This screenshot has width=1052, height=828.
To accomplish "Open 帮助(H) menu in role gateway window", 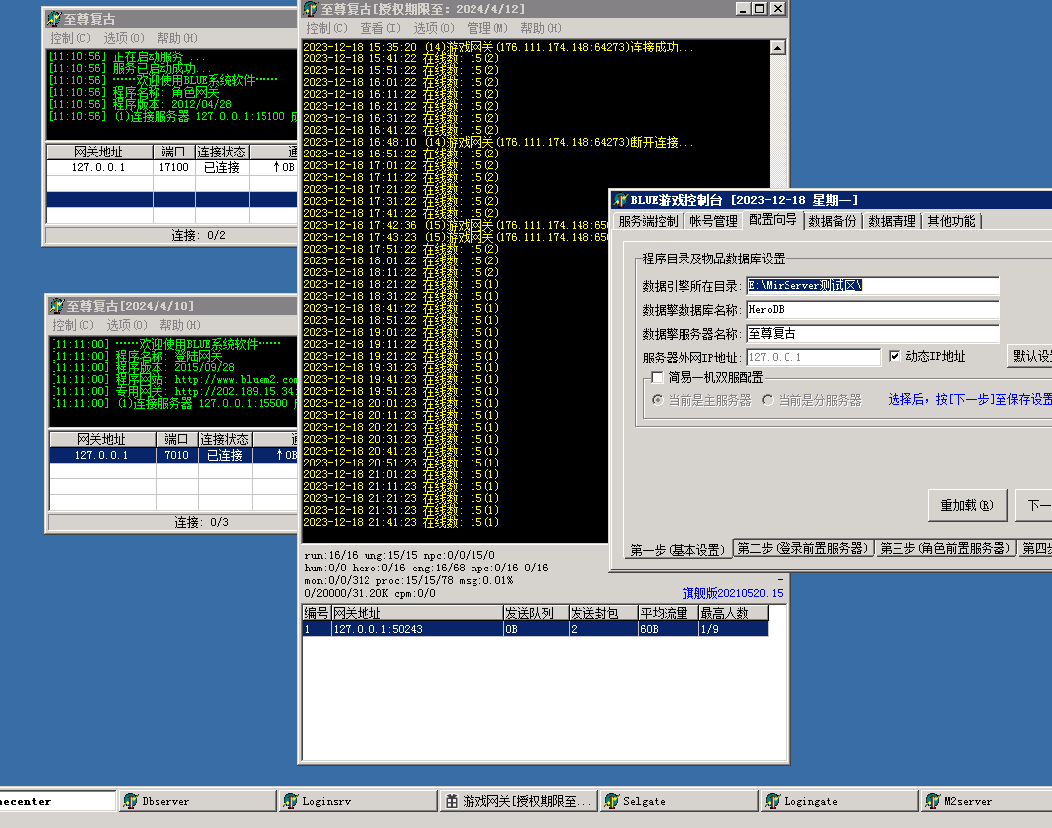I will coord(177,38).
